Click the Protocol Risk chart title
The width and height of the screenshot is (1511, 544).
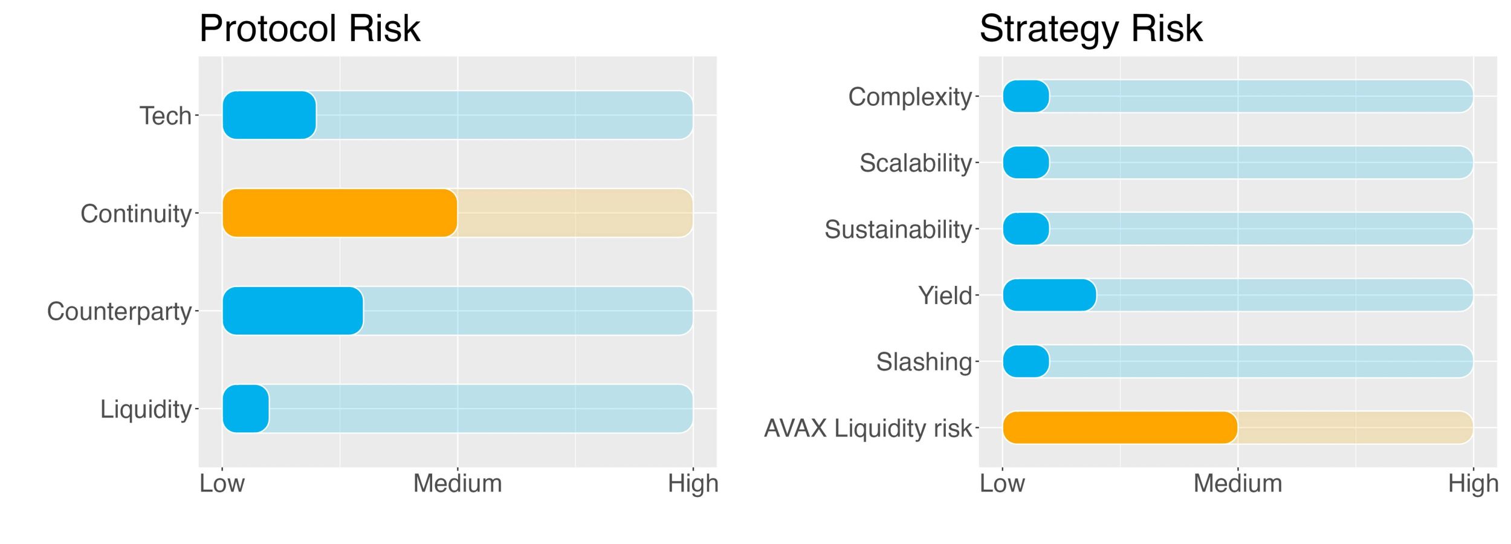pyautogui.click(x=309, y=28)
